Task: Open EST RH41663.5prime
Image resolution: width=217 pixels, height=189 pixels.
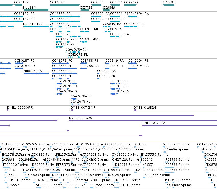Action: click(x=116, y=170)
